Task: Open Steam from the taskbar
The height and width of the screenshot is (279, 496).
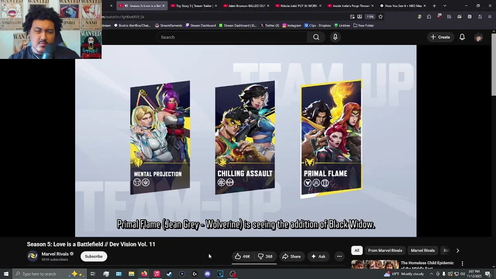Action: [x=169, y=274]
